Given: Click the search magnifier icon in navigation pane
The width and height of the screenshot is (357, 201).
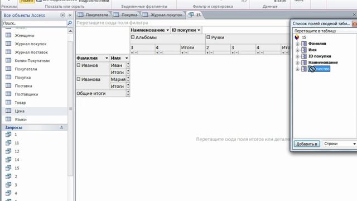Looking at the screenshot, I should coord(70,23).
